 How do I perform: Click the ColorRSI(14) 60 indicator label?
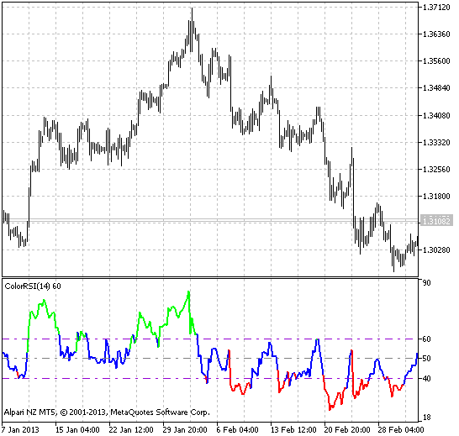click(33, 286)
